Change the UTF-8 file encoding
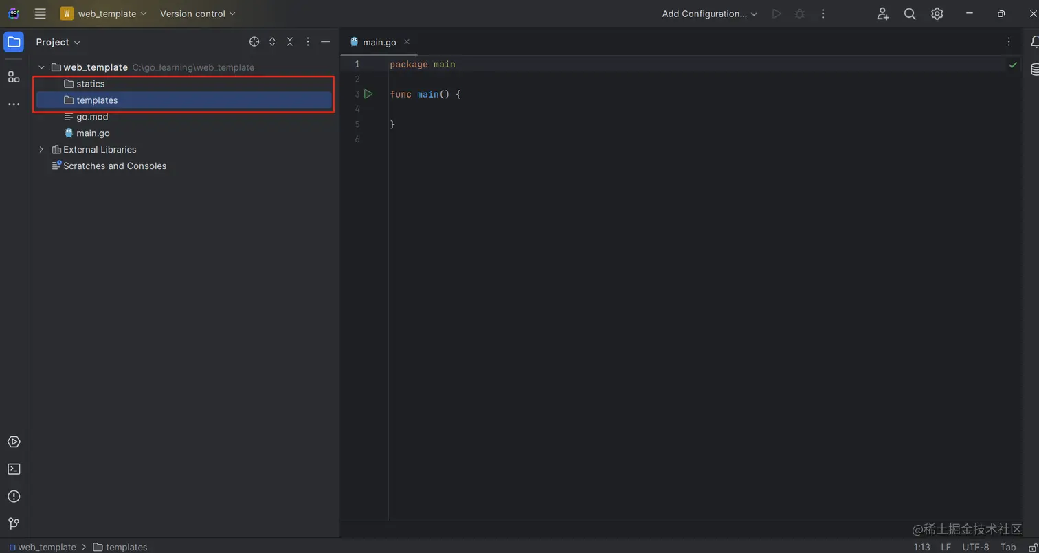This screenshot has height=553, width=1039. 976,547
